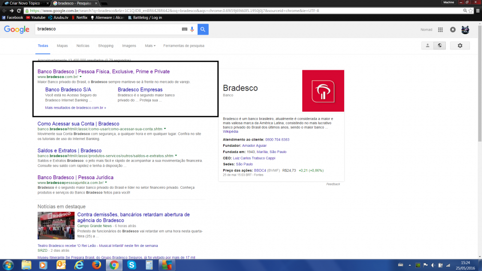Click founder Amador Aguiar link
482x271 pixels.
click(254, 145)
